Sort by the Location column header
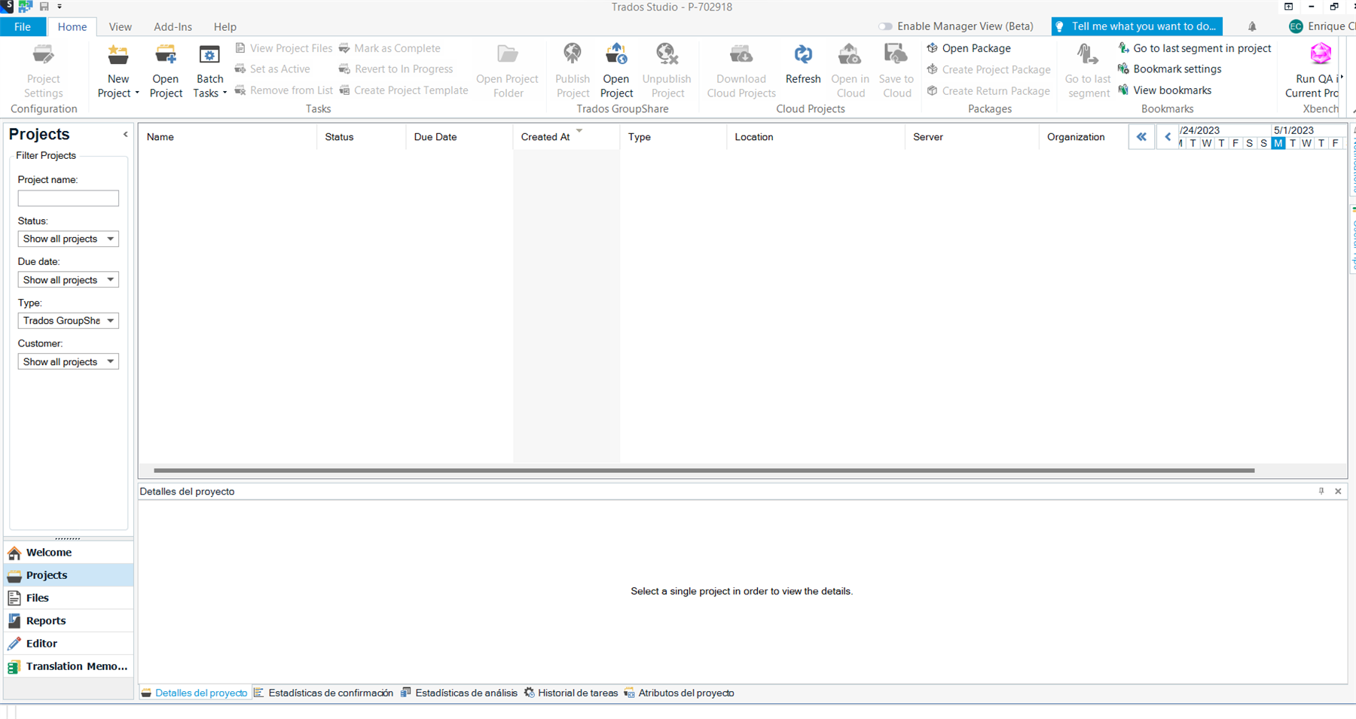 tap(816, 137)
